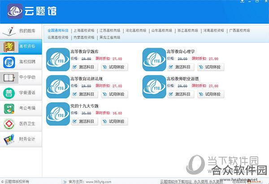The image size is (269, 184).
Task: Select the 高校资格 考 icon
Action: click(x=9, y=46)
